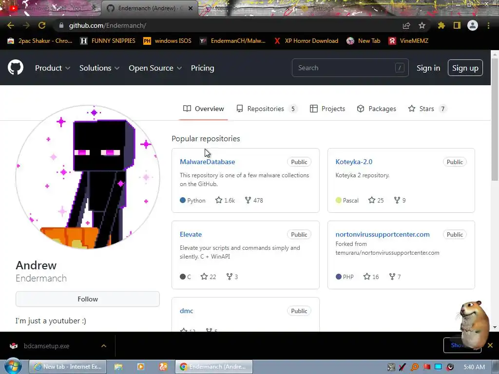Expand the Solutions menu
Screen dimensions: 499x374
pyautogui.click(x=99, y=68)
